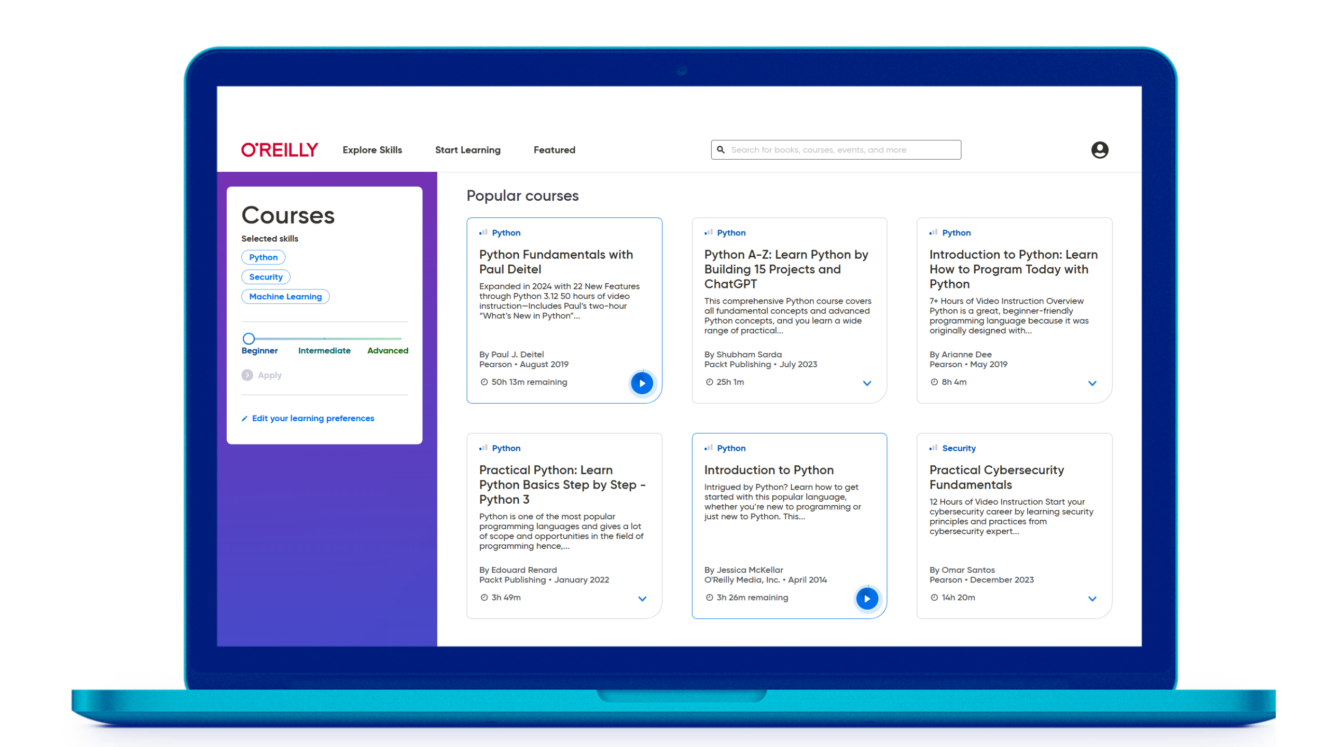Resume the Introduction to Python course
This screenshot has height=747, width=1328.
click(x=867, y=599)
